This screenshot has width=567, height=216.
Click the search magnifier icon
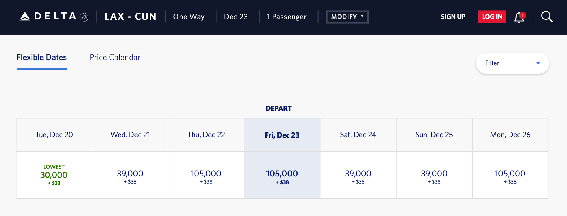click(547, 17)
